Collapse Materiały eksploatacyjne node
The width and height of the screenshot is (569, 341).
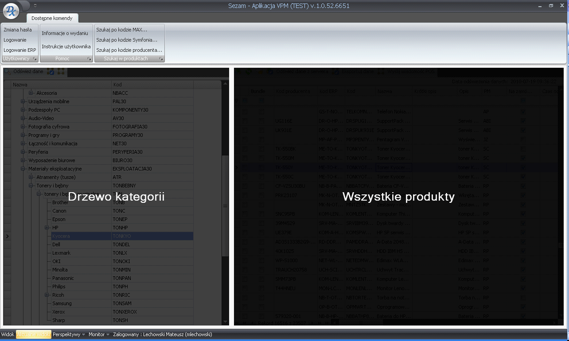(x=23, y=169)
